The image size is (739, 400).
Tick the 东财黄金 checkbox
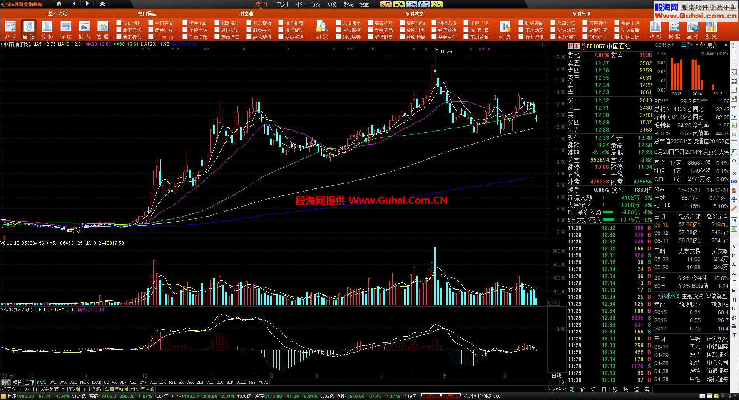tap(466, 37)
